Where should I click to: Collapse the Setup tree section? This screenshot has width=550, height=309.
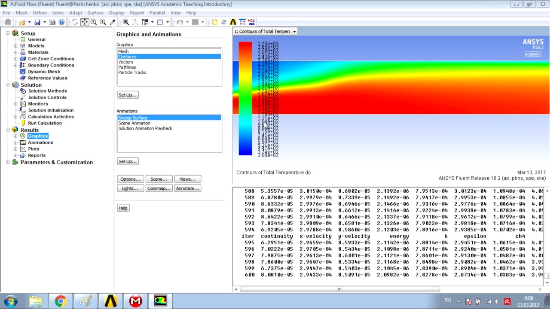[x=8, y=33]
